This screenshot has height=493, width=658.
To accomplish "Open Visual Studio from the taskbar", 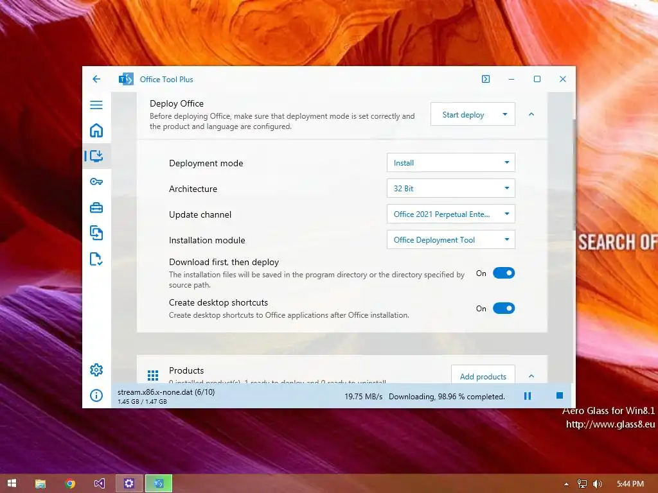I will (x=100, y=483).
